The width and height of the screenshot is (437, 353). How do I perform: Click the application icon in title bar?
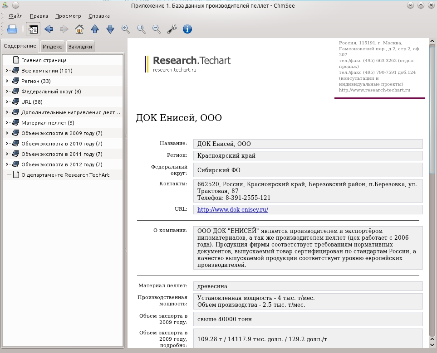pos(5,5)
